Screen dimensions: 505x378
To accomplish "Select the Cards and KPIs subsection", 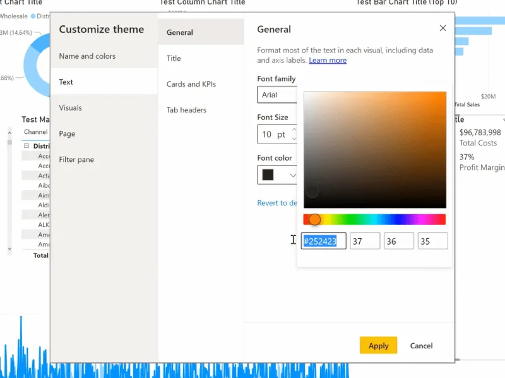I will pyautogui.click(x=201, y=84).
